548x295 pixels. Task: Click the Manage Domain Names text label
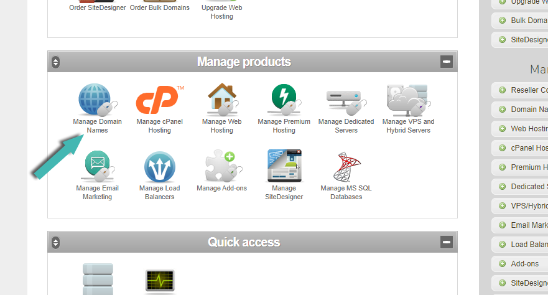[x=98, y=126]
